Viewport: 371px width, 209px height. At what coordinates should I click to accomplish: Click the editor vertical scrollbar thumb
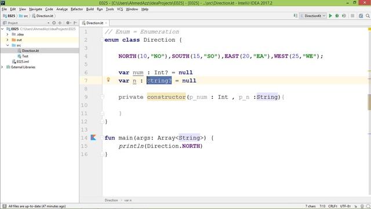point(369,102)
